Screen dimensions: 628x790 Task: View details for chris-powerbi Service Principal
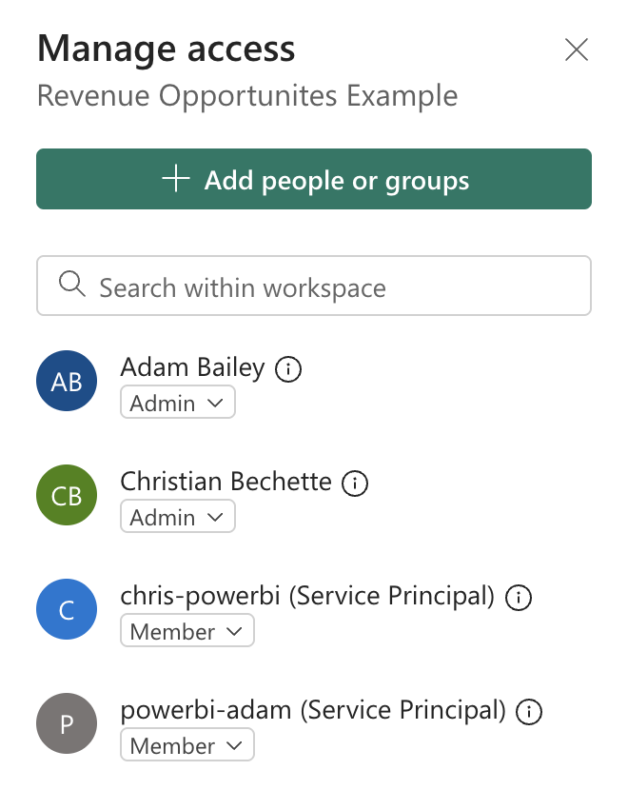[x=518, y=598]
